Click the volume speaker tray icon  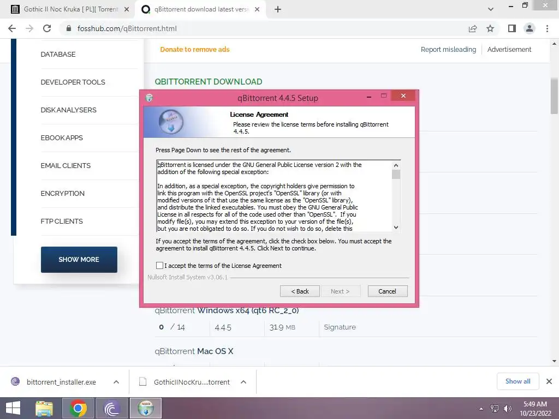(508, 409)
